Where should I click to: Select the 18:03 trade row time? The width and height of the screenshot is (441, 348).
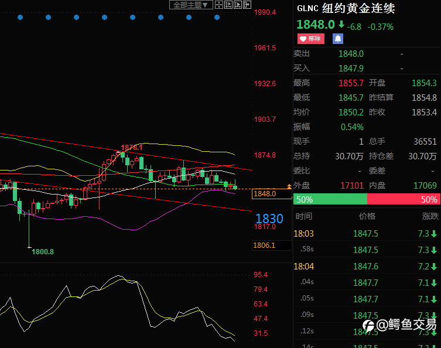pyautogui.click(x=303, y=234)
